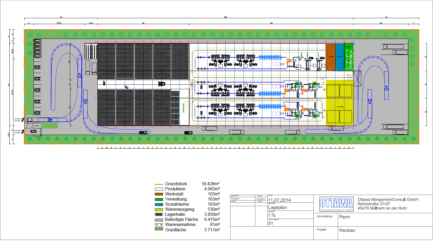Click the 'Projekt' title block label

coord(322,229)
